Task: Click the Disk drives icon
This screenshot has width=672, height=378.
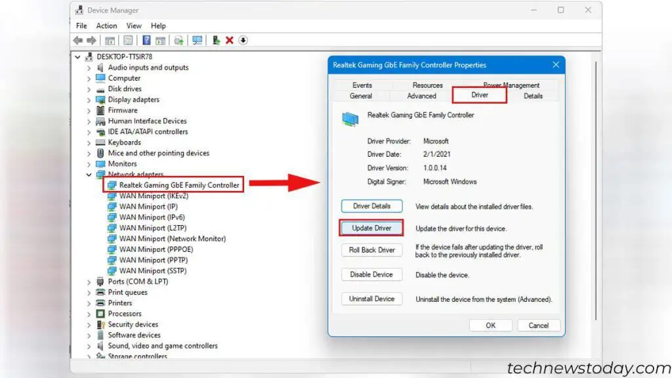Action: pyautogui.click(x=100, y=89)
